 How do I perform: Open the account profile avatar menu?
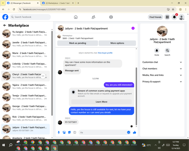pyautogui.click(x=181, y=17)
